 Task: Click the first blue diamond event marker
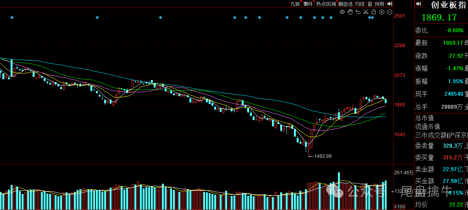(12, 18)
